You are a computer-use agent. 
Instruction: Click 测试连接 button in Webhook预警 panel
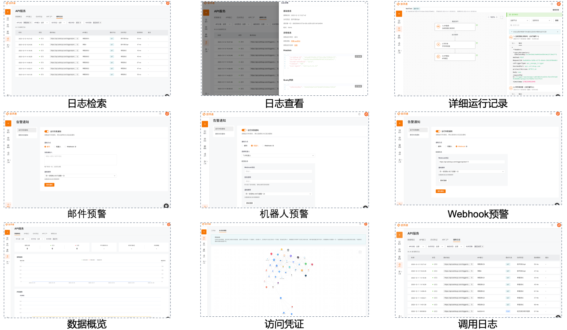coord(443,180)
